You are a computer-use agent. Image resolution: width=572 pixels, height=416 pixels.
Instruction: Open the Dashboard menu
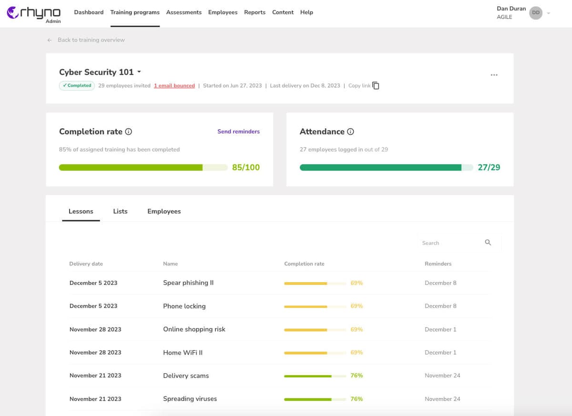pyautogui.click(x=89, y=12)
